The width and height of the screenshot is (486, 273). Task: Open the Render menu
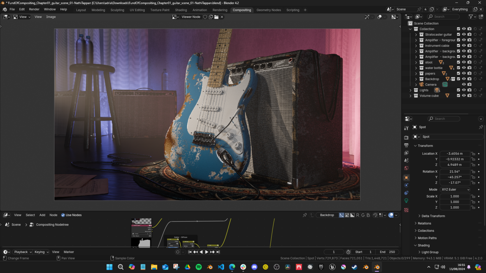[x=34, y=9]
